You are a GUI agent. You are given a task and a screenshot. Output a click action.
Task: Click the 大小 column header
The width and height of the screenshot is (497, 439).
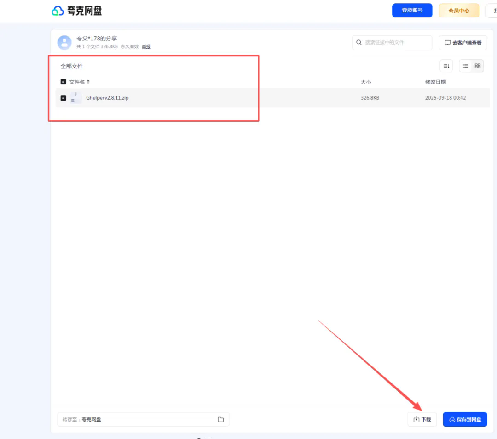[365, 82]
